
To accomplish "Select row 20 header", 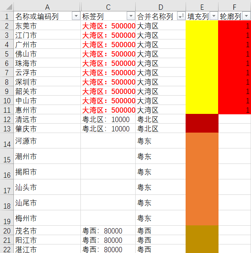I will pyautogui.click(x=7, y=231).
